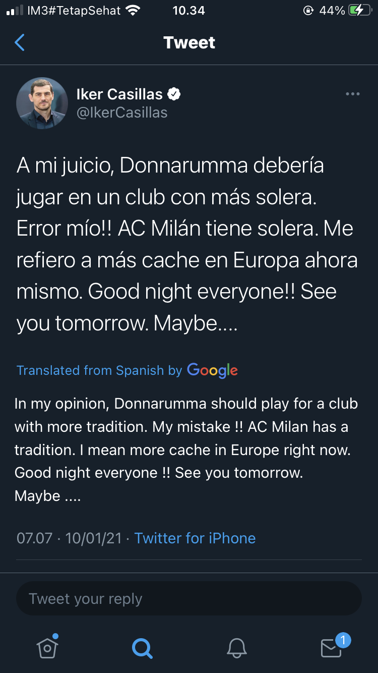This screenshot has height=673, width=378.
Task: Tap the back arrow icon
Action: point(20,43)
